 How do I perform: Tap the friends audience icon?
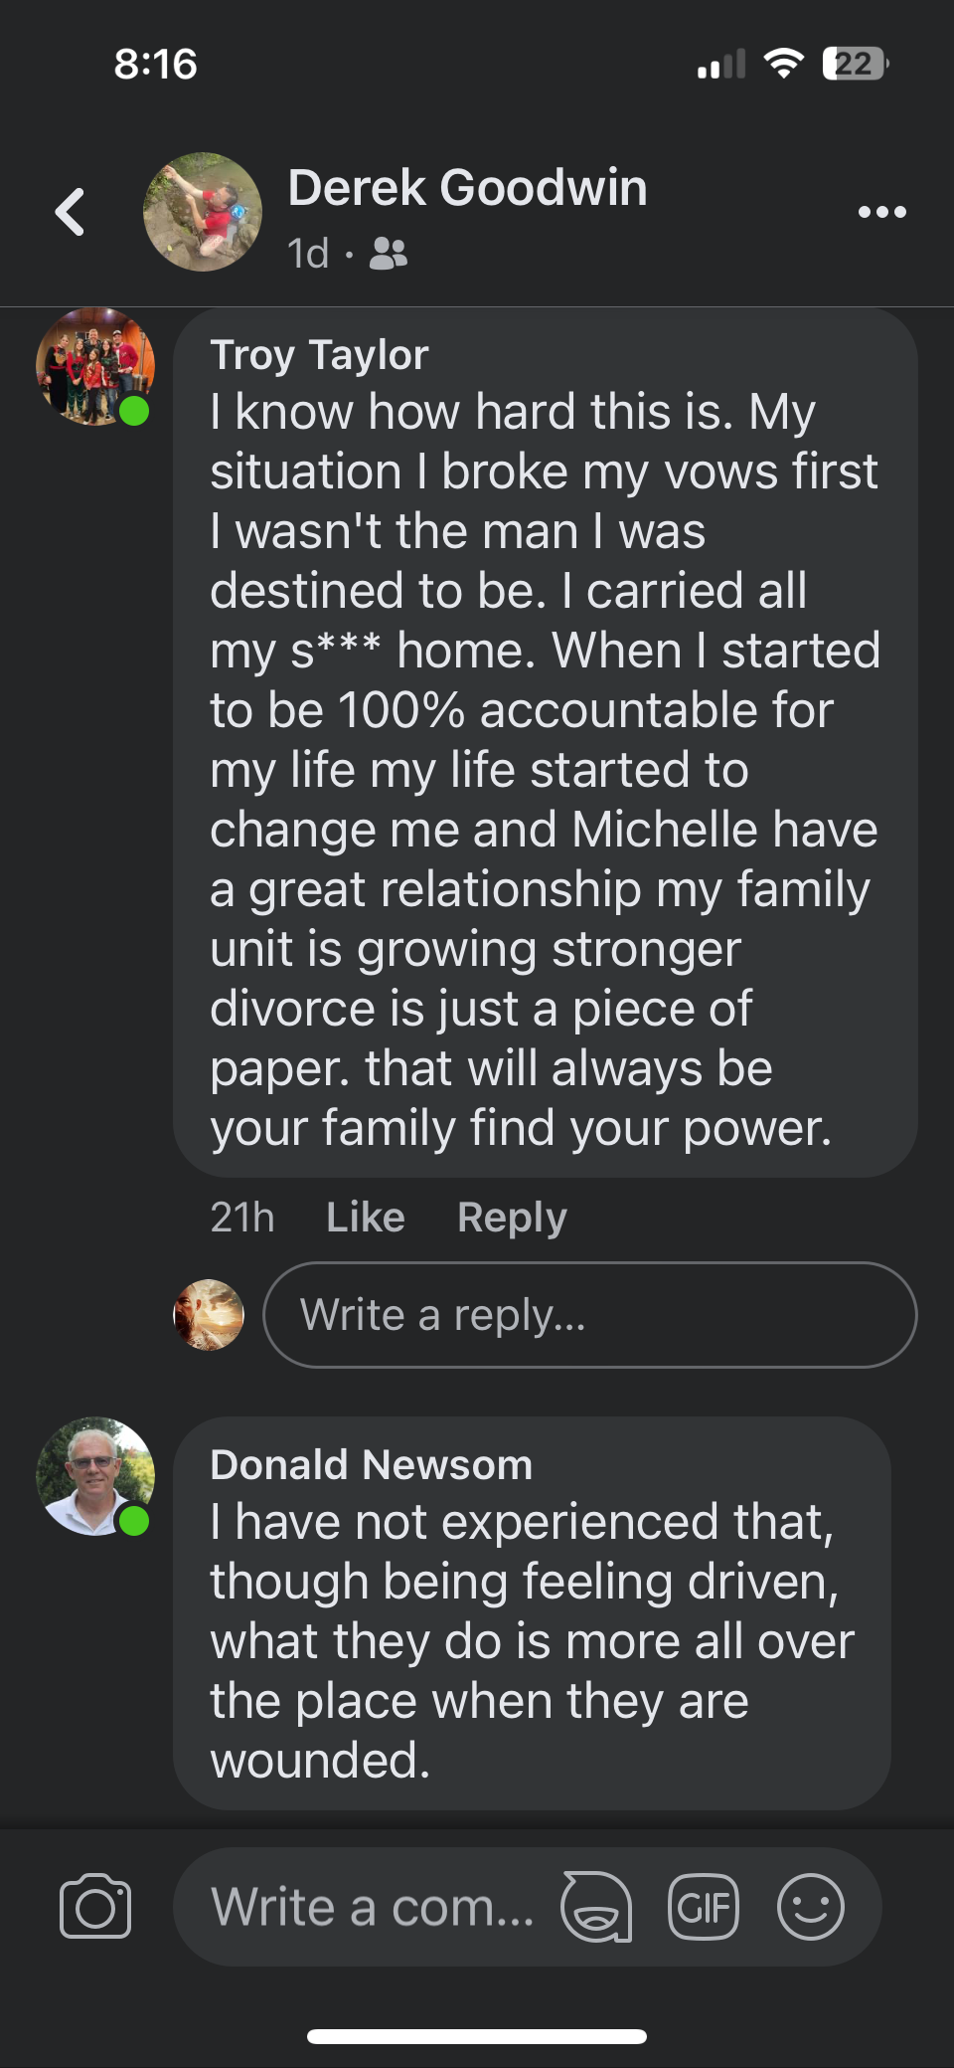click(x=389, y=255)
